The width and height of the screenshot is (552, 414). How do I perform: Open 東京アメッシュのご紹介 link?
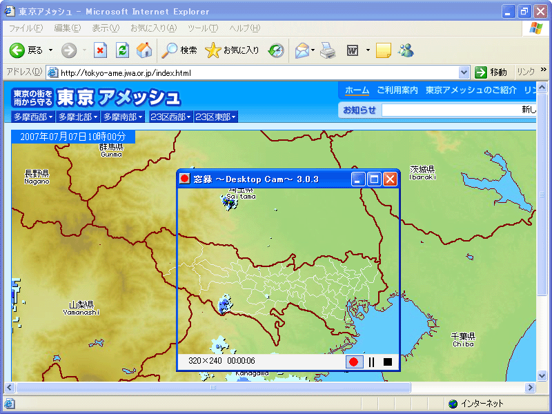pos(471,90)
